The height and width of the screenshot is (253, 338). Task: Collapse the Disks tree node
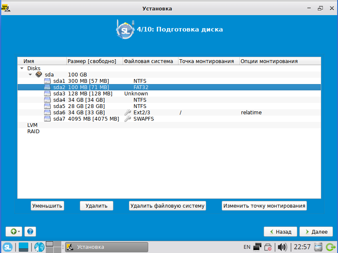22,68
